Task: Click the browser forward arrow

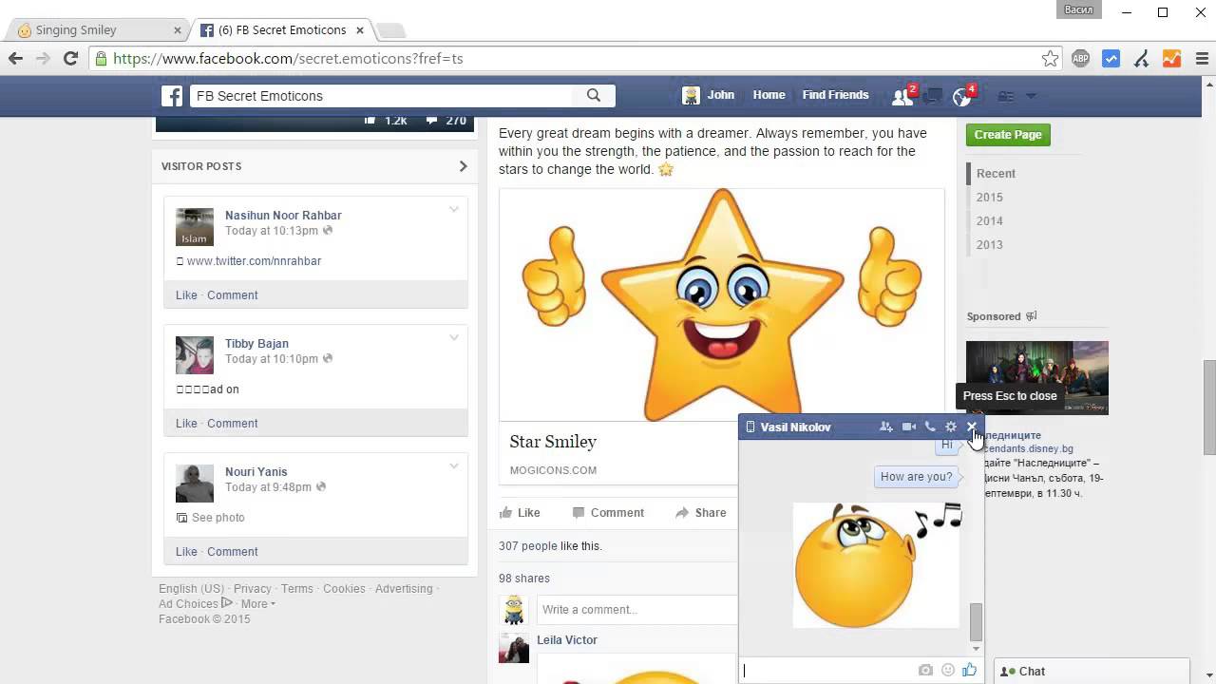Action: click(x=43, y=59)
